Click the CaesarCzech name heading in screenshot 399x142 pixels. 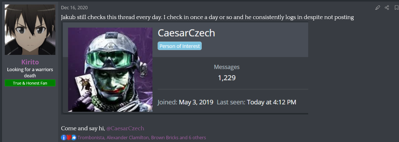coord(186,33)
